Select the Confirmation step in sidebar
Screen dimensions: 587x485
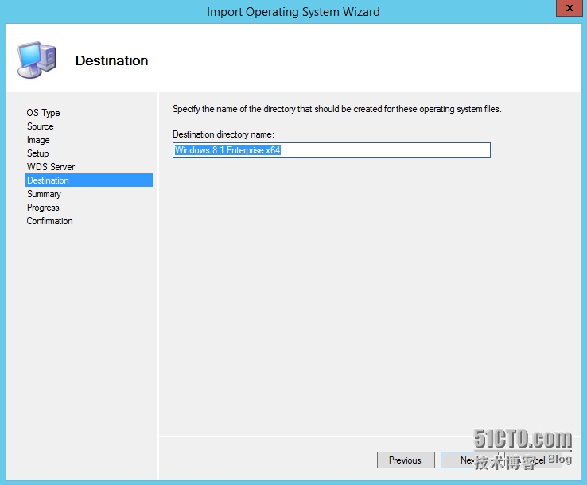click(x=49, y=221)
